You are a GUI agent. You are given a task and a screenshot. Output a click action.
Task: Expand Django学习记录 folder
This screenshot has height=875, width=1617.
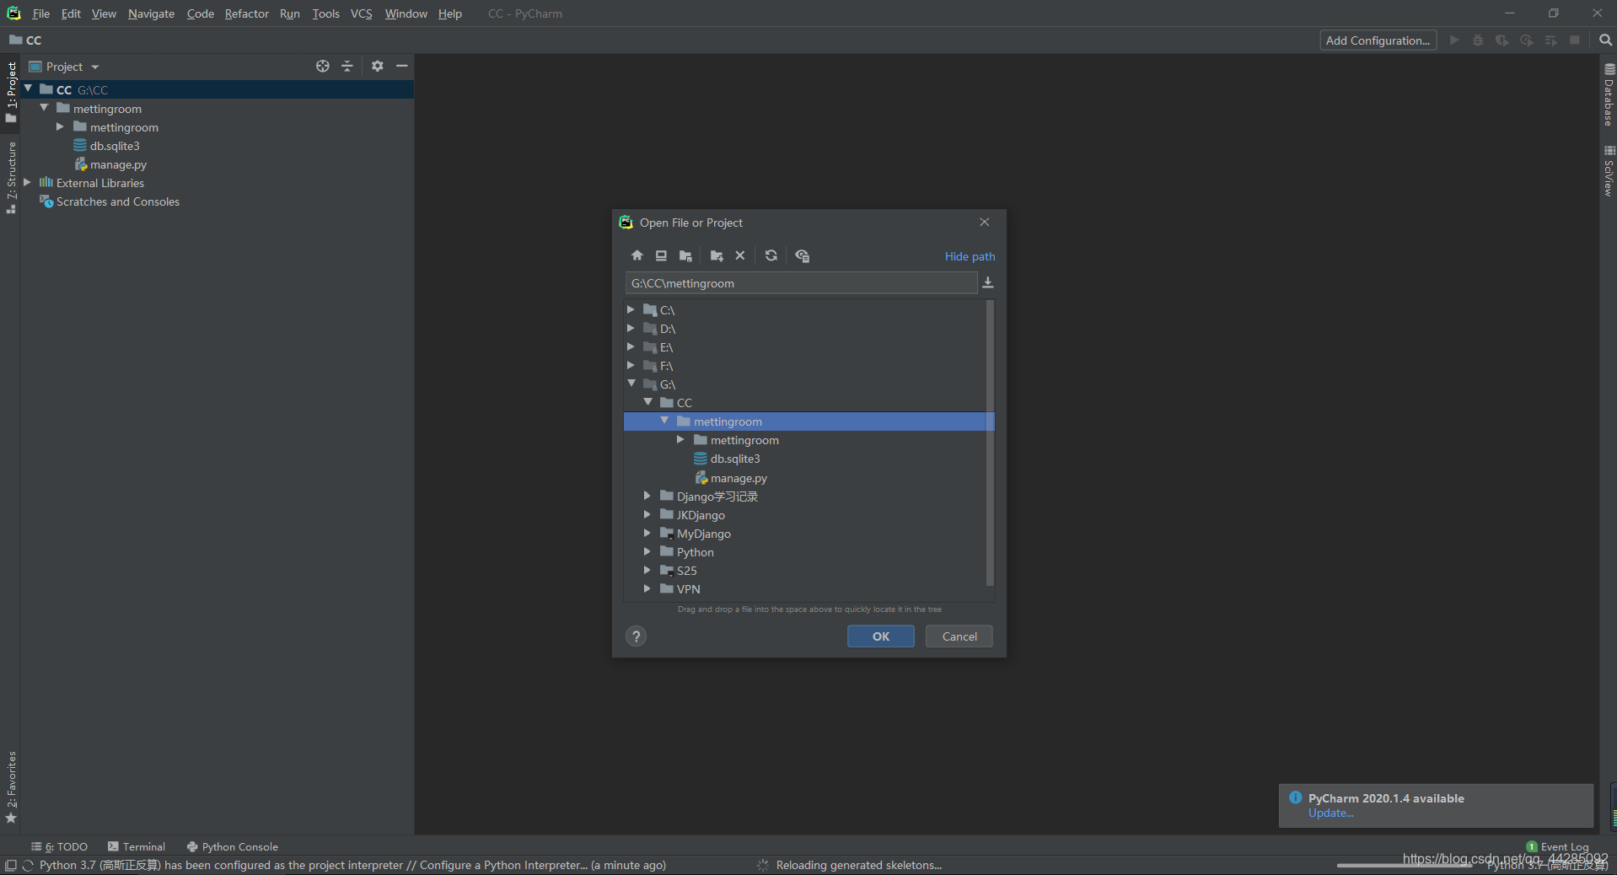[647, 496]
